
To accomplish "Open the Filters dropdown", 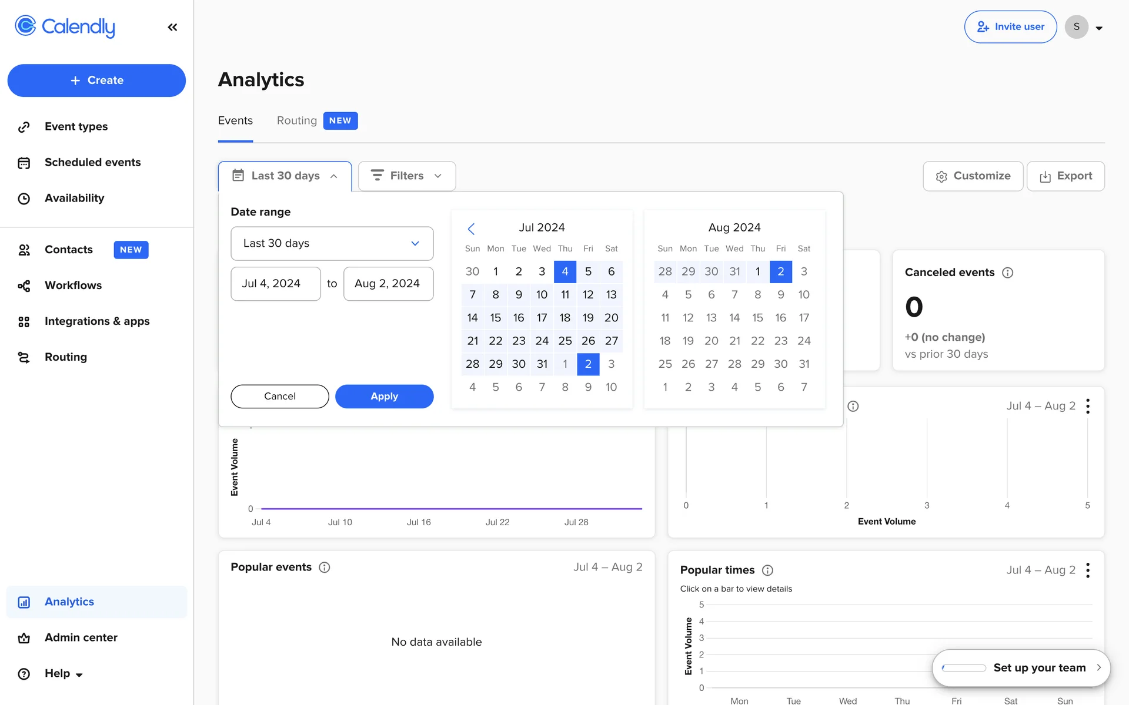I will coord(406,176).
